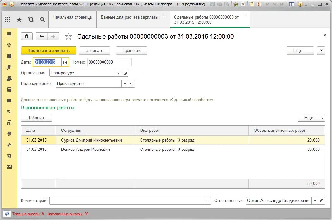Close the Данные для расчета зарплаты tab
The height and width of the screenshot is (220, 332).
click(x=165, y=16)
